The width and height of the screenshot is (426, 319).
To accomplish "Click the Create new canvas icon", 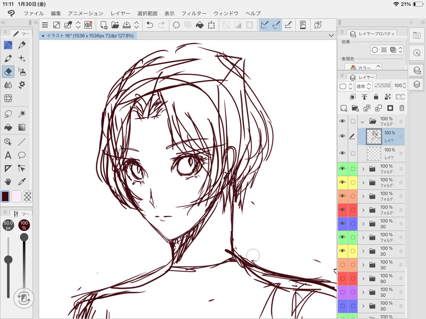I will pyautogui.click(x=103, y=25).
